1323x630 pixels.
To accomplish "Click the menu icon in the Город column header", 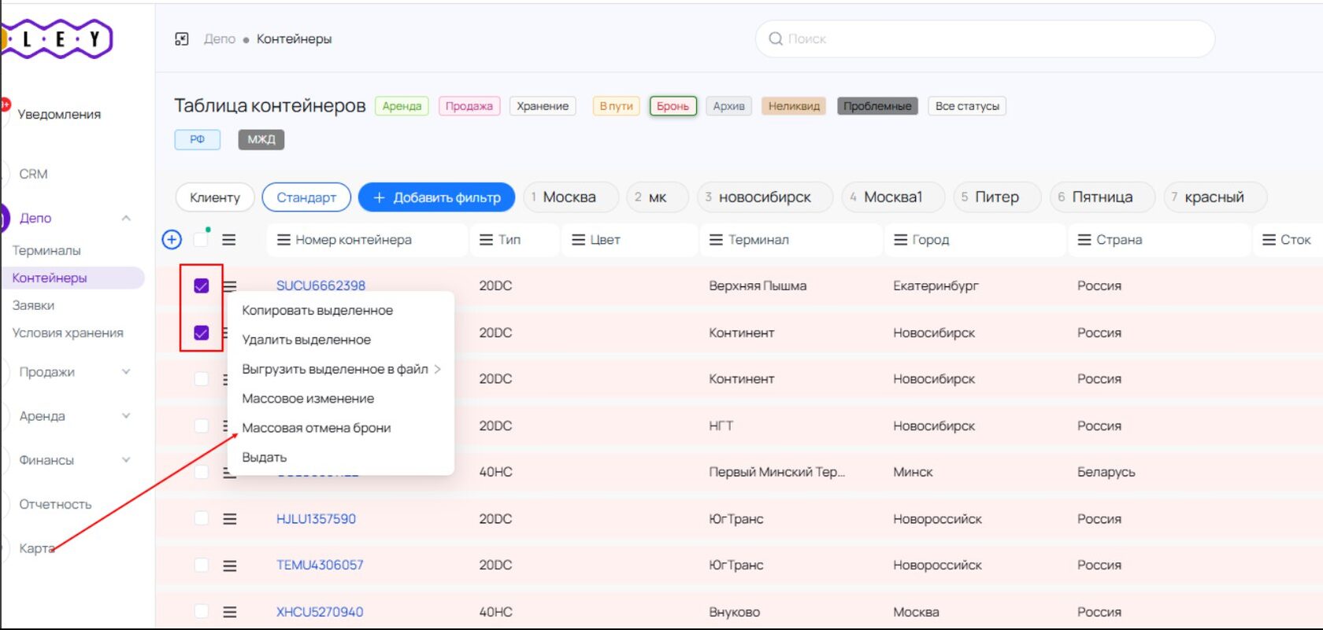I will coord(901,240).
